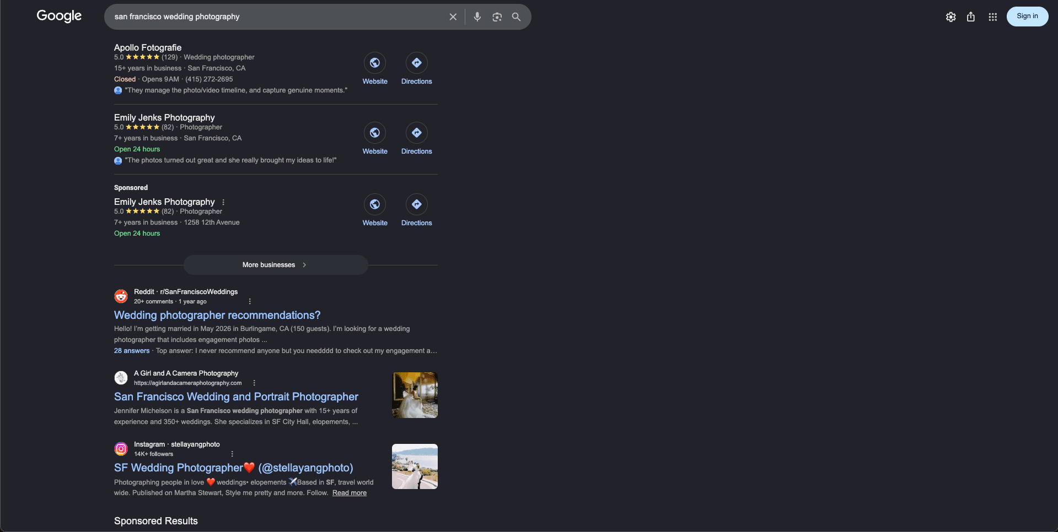Click address text '1258 12th Avenue'
Viewport: 1058px width, 532px height.
tap(212, 222)
